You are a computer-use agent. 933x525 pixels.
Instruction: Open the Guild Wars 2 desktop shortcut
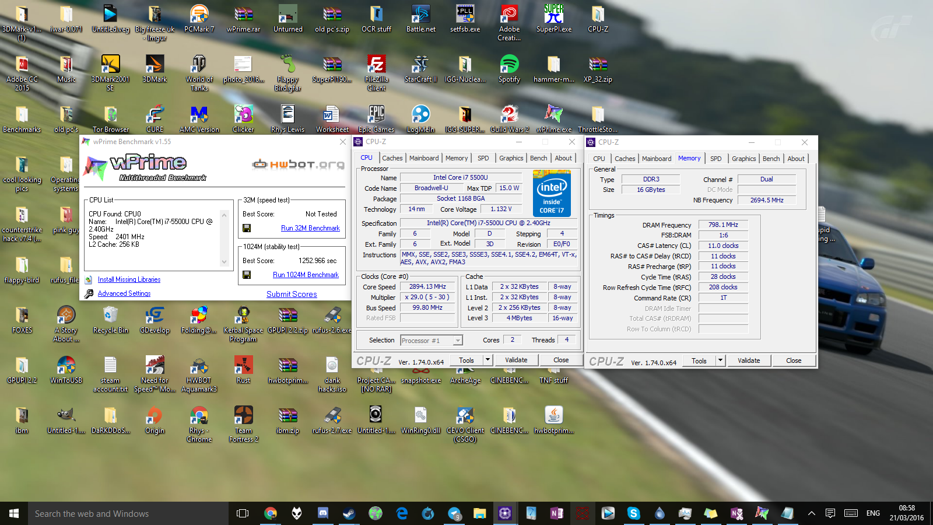(509, 120)
